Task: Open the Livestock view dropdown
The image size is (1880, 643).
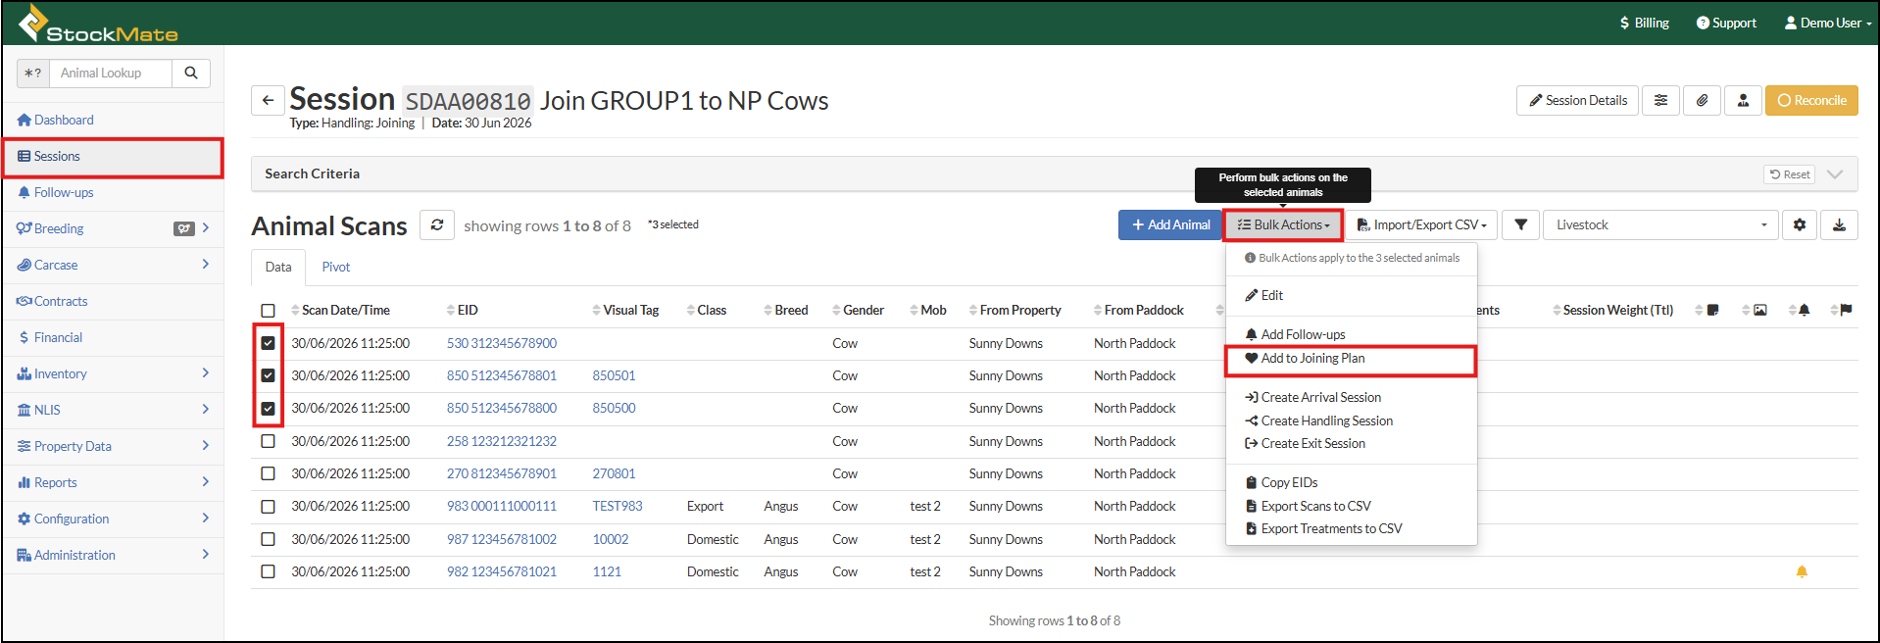Action: (1661, 224)
